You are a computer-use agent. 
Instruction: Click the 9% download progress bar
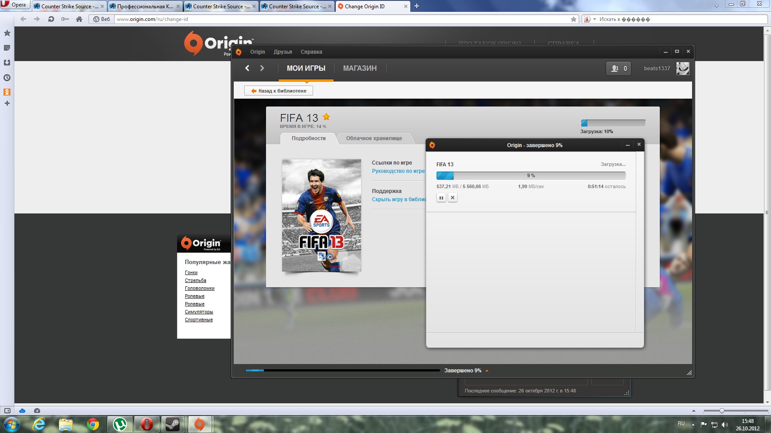coord(531,175)
